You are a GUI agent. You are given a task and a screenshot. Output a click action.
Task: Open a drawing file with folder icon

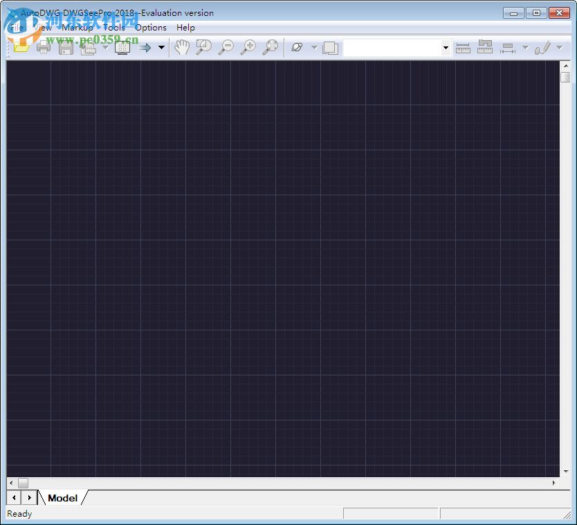21,48
